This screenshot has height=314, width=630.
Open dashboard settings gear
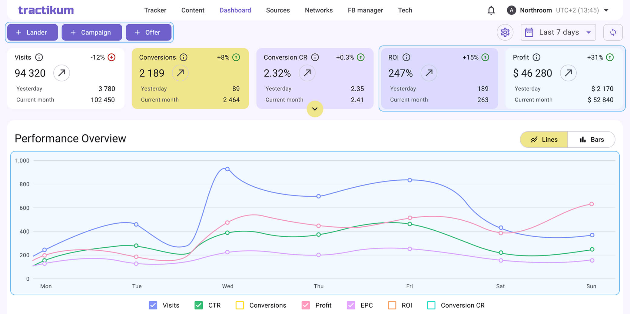(505, 32)
